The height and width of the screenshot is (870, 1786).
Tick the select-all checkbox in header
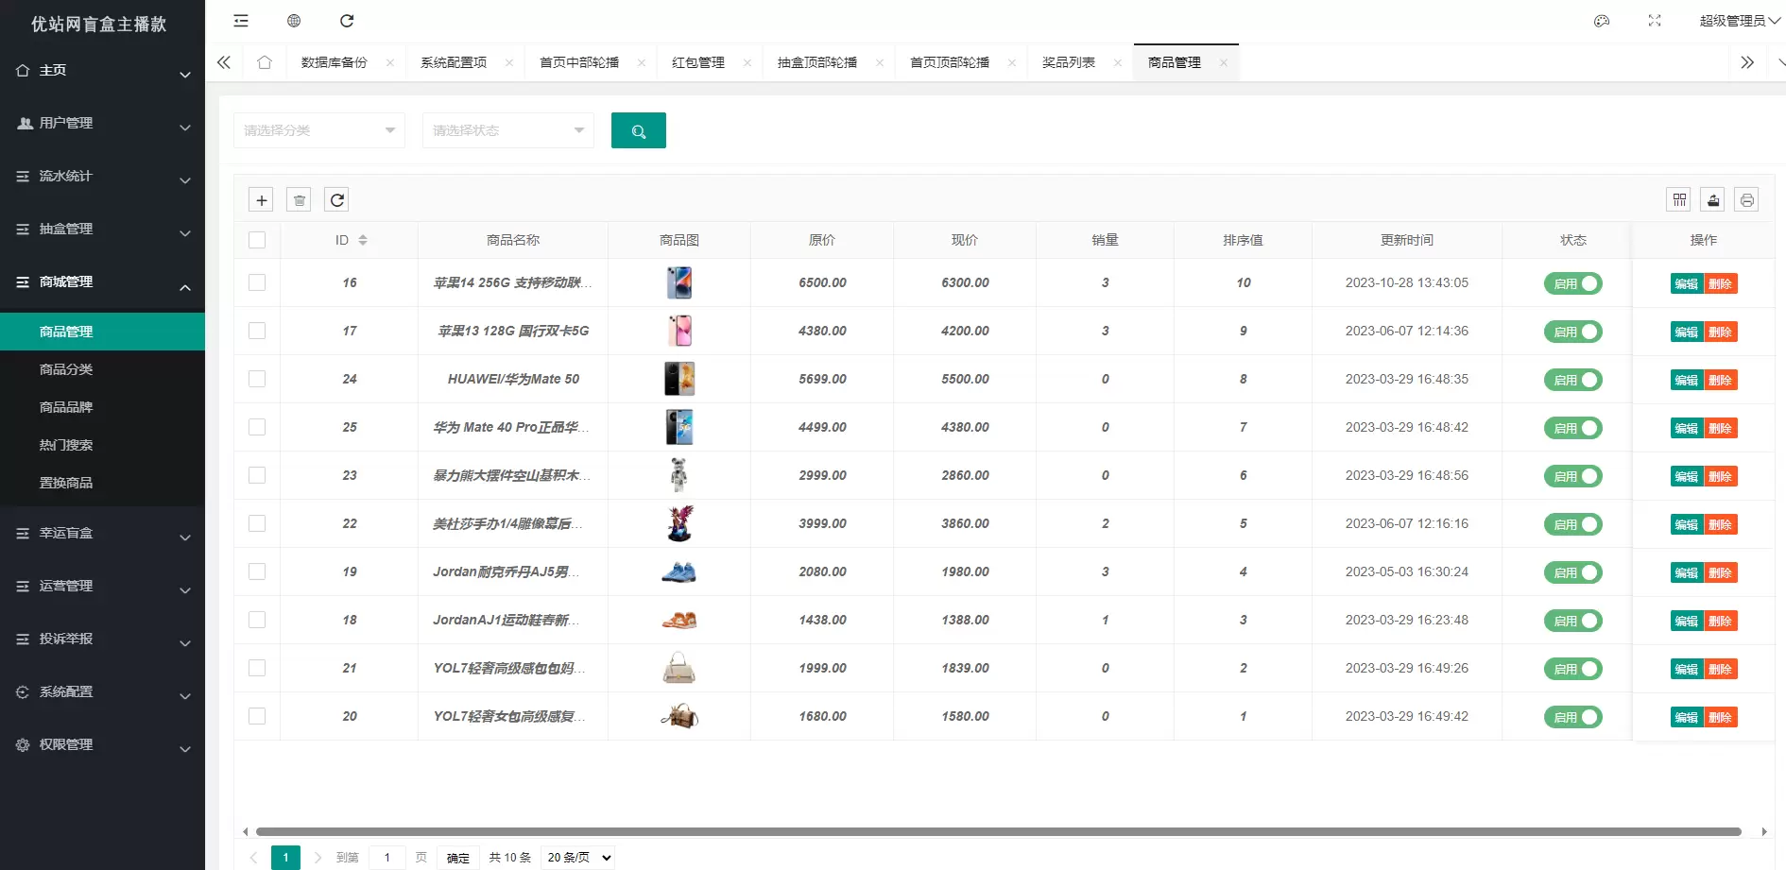click(257, 240)
